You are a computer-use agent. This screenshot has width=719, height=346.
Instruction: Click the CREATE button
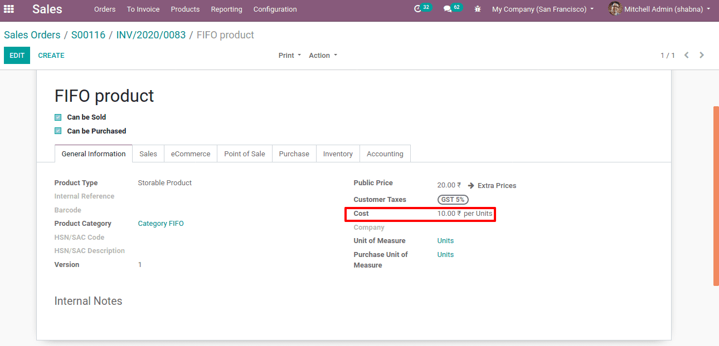point(51,55)
